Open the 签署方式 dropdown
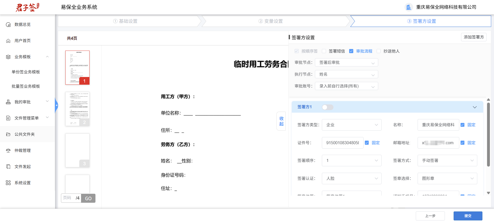Image resolution: width=494 pixels, height=223 pixels. pos(447,160)
